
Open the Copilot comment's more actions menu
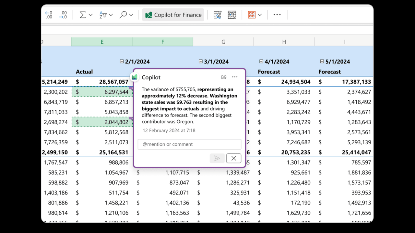click(x=235, y=77)
